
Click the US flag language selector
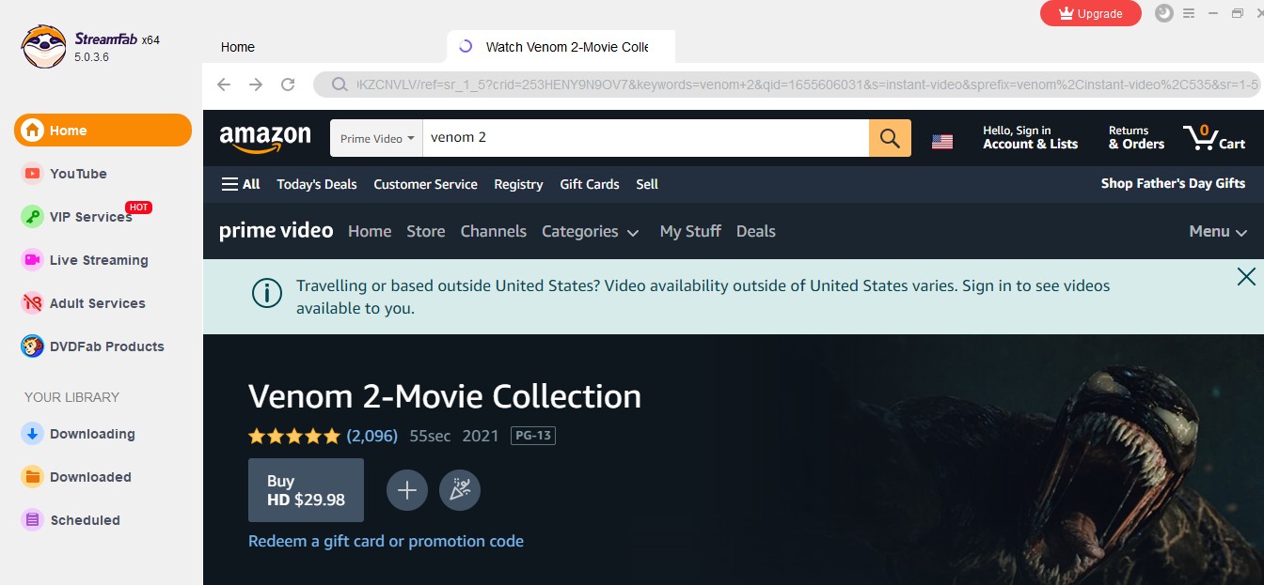coord(942,141)
